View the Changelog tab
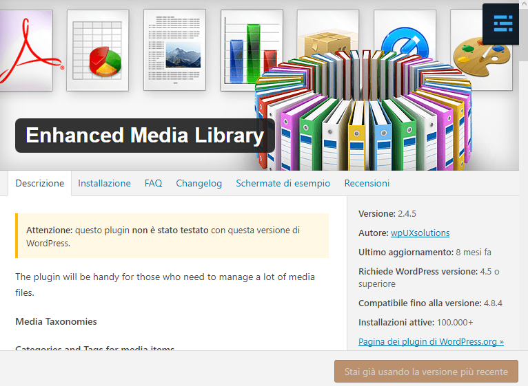Screen dimensions: 528x386 coord(199,183)
